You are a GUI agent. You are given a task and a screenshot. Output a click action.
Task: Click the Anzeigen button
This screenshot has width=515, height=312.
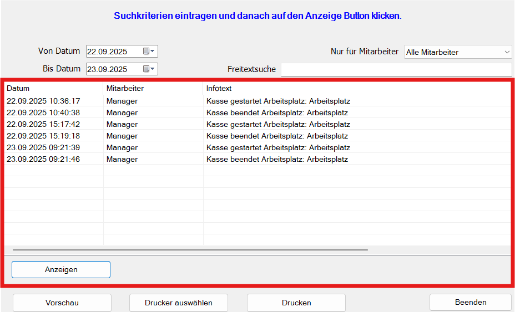61,270
